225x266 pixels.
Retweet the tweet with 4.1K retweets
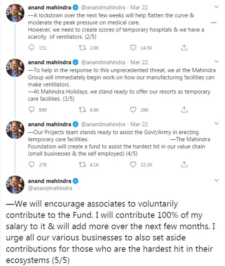pyautogui.click(x=82, y=164)
